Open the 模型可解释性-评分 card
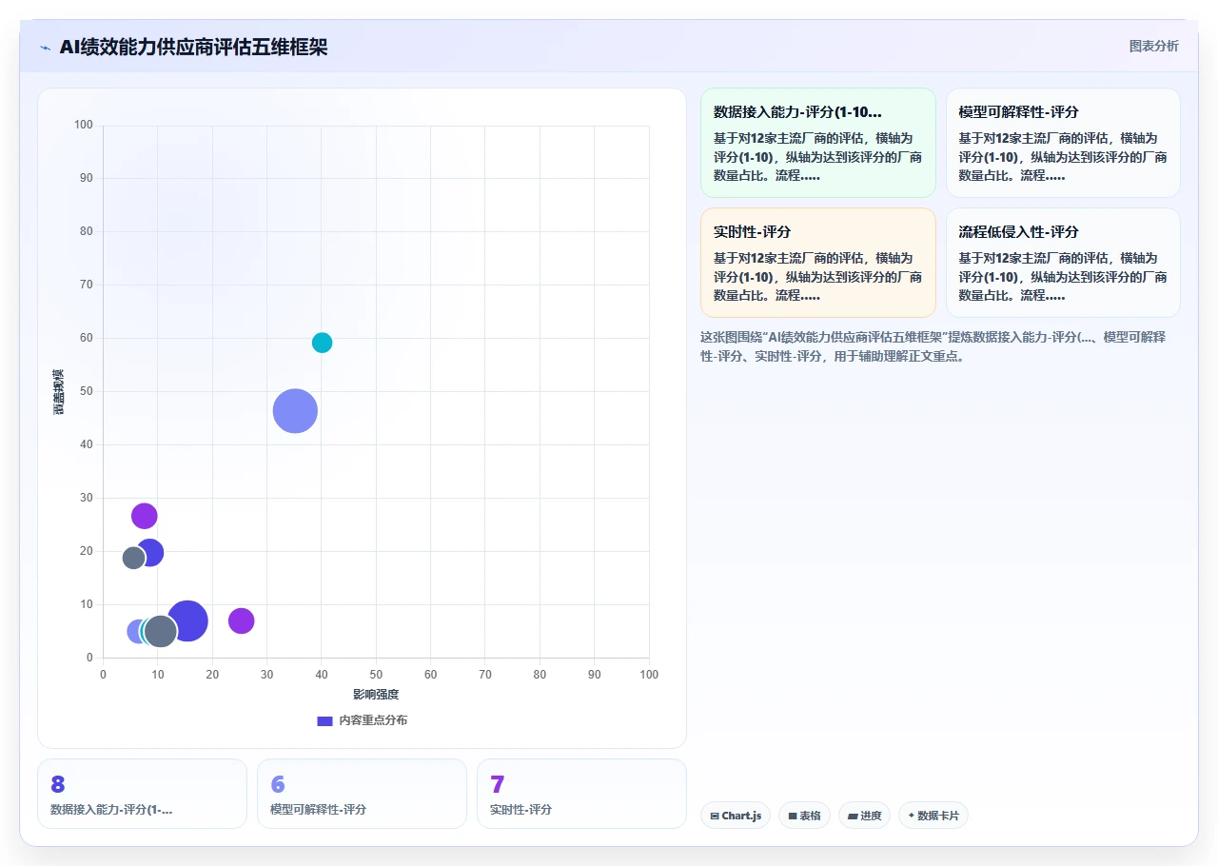This screenshot has width=1218, height=866. click(1063, 143)
